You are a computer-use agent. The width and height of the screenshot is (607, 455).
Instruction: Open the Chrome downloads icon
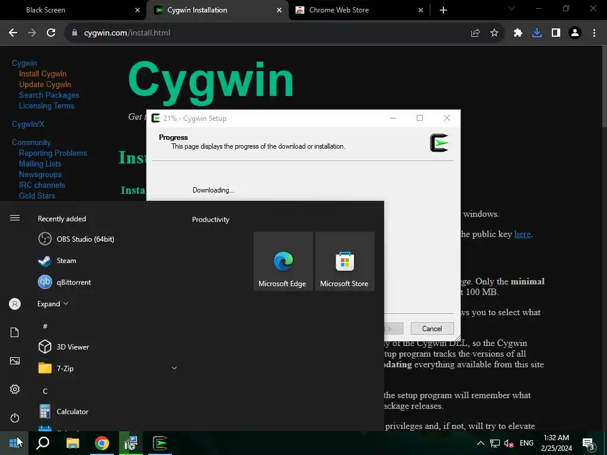[x=537, y=33]
